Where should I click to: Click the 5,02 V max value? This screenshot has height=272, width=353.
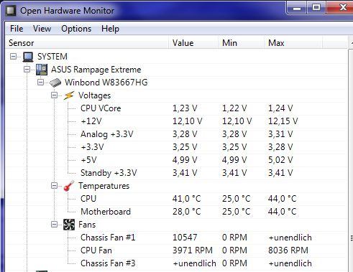[280, 160]
